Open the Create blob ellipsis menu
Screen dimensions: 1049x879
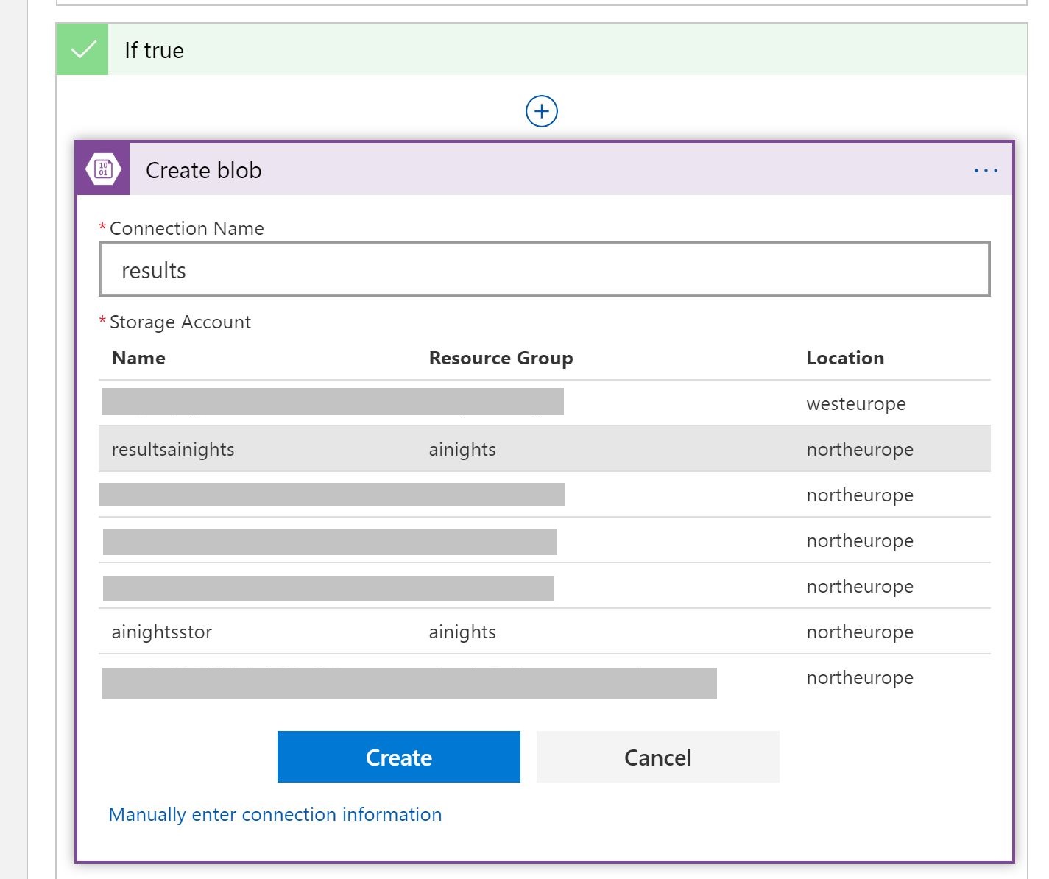coord(985,171)
